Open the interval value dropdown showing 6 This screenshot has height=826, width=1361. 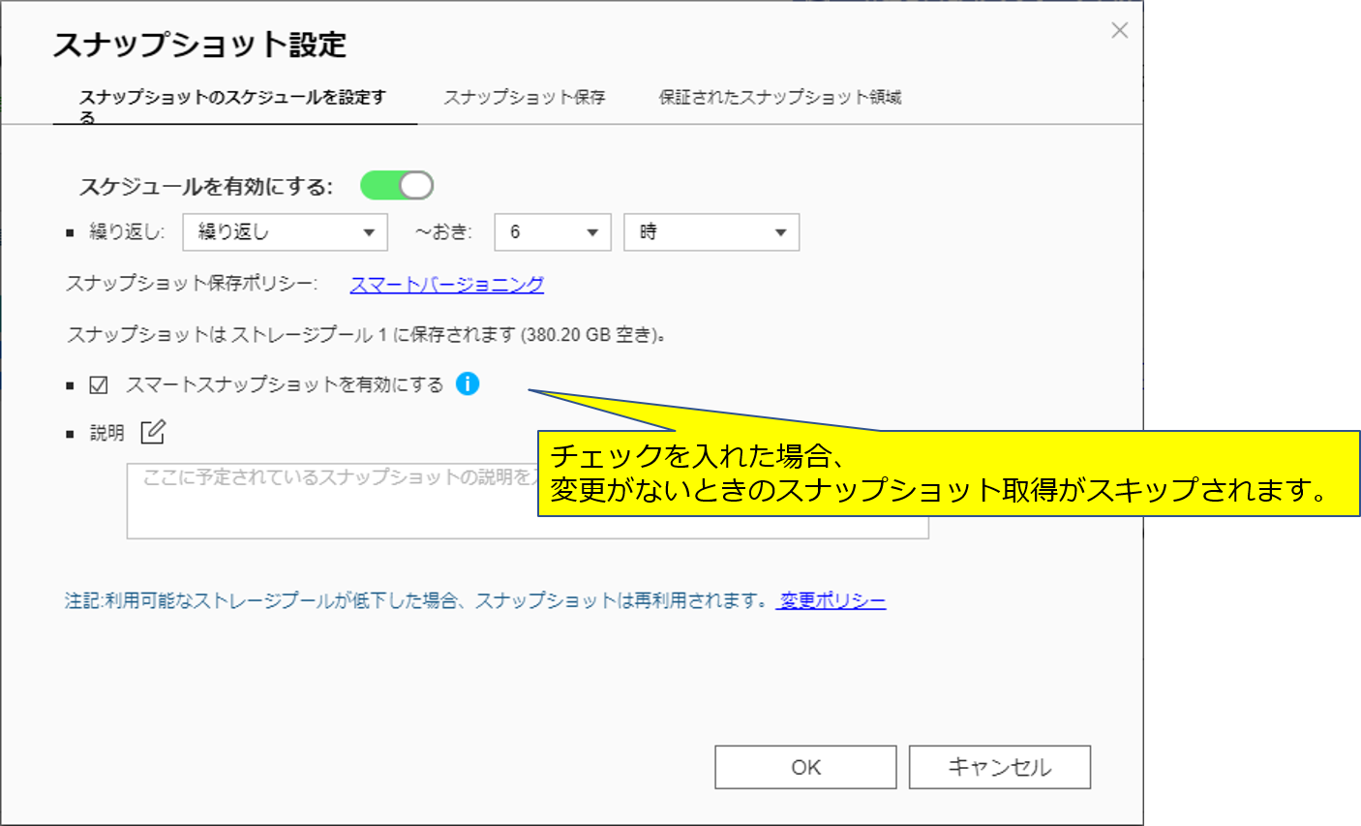553,232
